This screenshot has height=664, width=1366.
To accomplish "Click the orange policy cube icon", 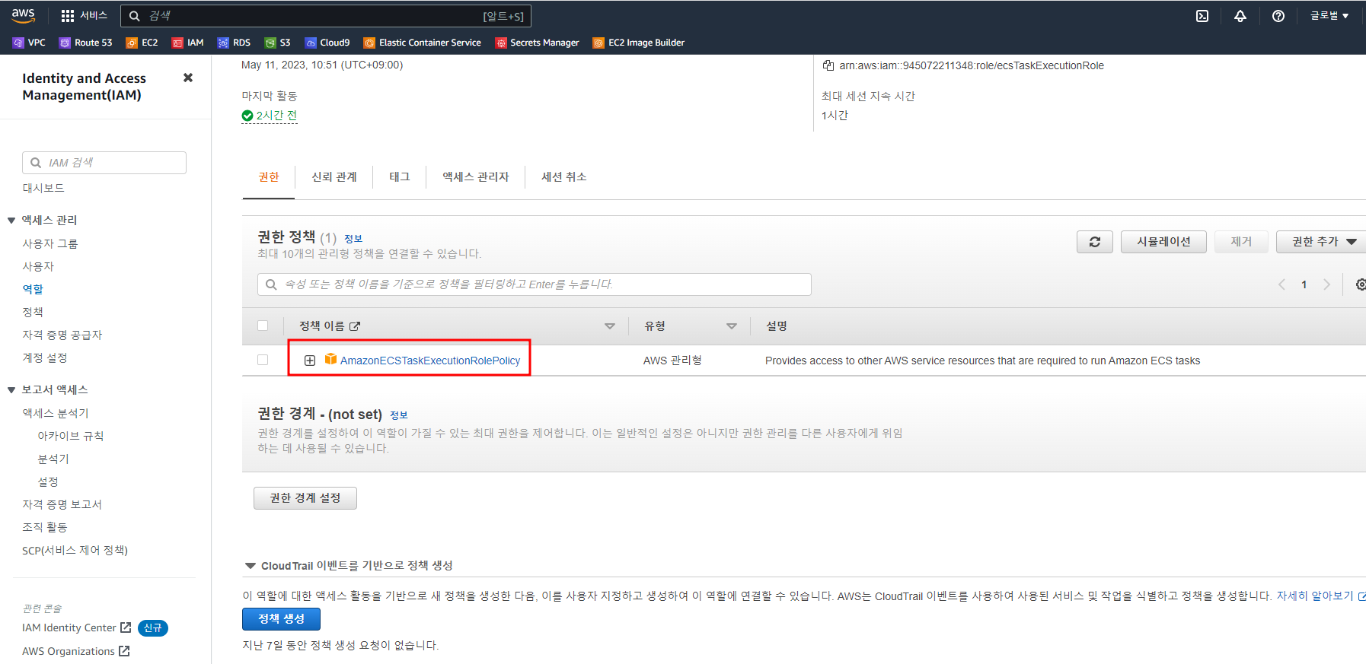I will click(x=330, y=359).
